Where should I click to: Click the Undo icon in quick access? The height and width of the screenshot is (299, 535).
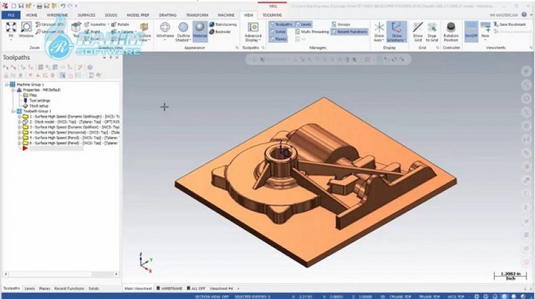coord(62,6)
